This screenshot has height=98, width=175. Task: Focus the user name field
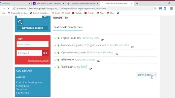(33, 44)
